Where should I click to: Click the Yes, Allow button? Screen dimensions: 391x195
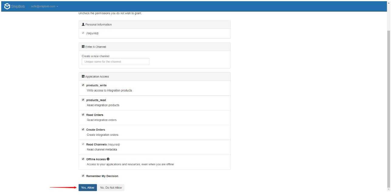87,187
